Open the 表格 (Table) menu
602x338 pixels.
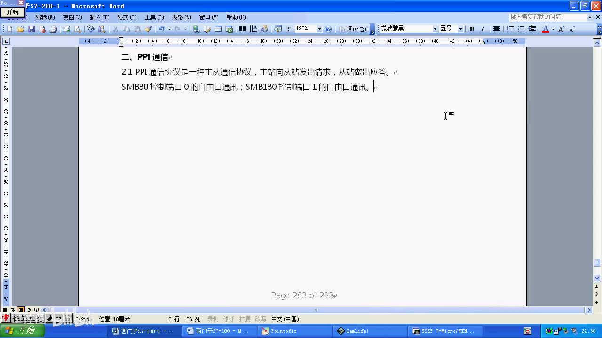pyautogui.click(x=181, y=17)
